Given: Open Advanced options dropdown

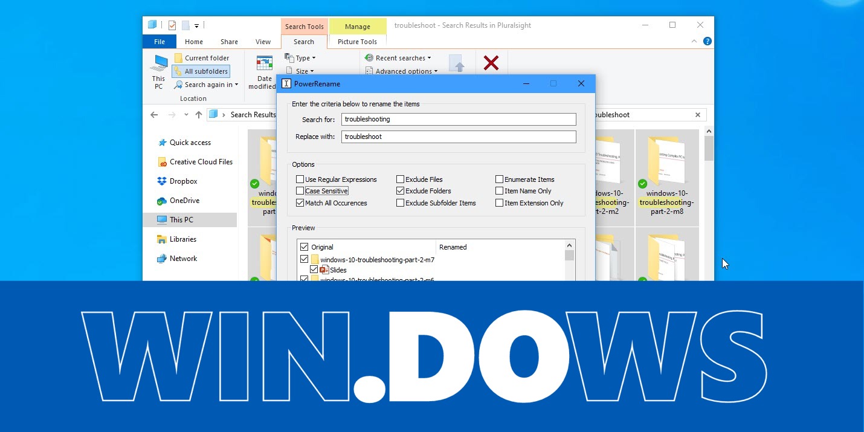Looking at the screenshot, I should pyautogui.click(x=401, y=71).
